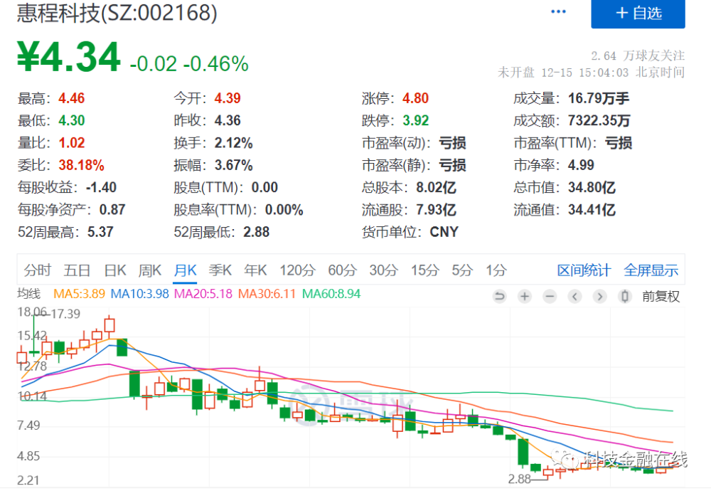Select the 季K tab

220,270
